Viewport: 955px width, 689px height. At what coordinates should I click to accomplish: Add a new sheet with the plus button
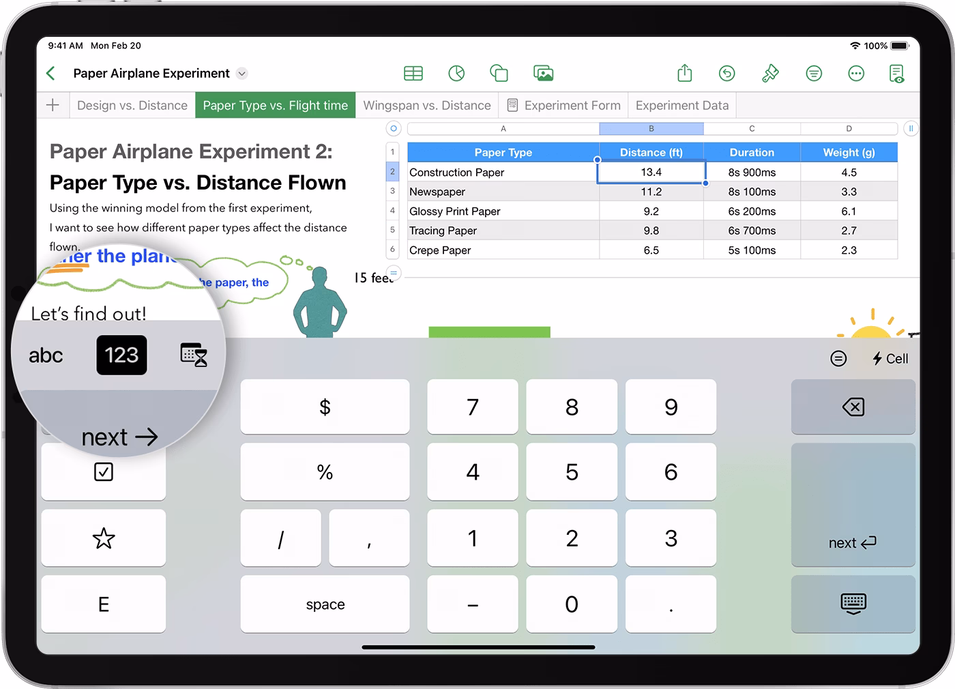tap(53, 105)
